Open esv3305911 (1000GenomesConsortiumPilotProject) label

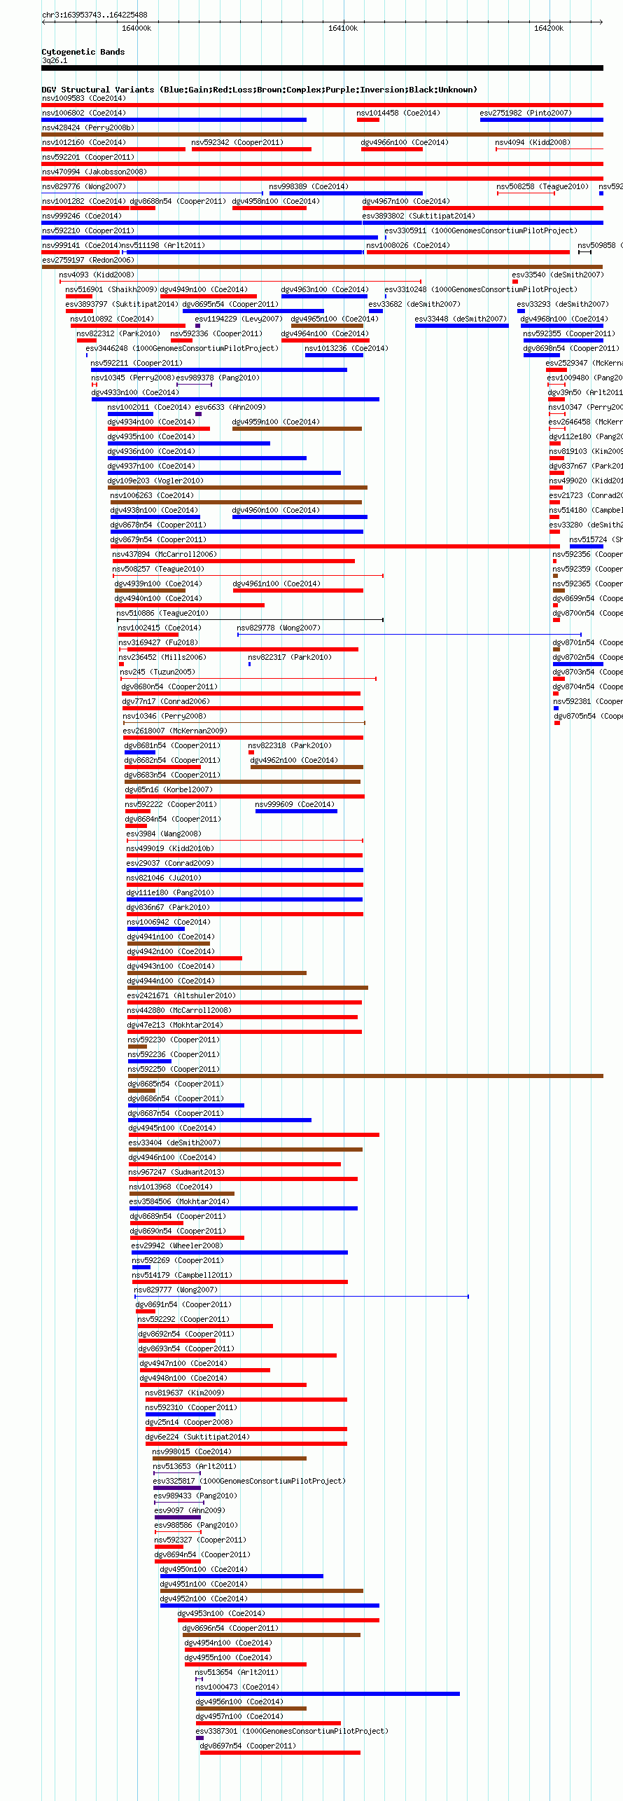pos(481,230)
